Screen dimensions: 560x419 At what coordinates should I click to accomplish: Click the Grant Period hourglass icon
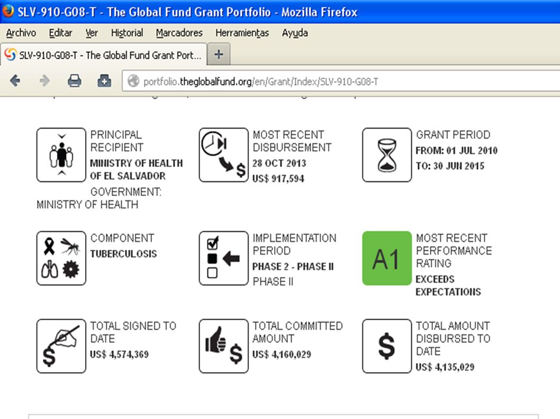click(387, 155)
